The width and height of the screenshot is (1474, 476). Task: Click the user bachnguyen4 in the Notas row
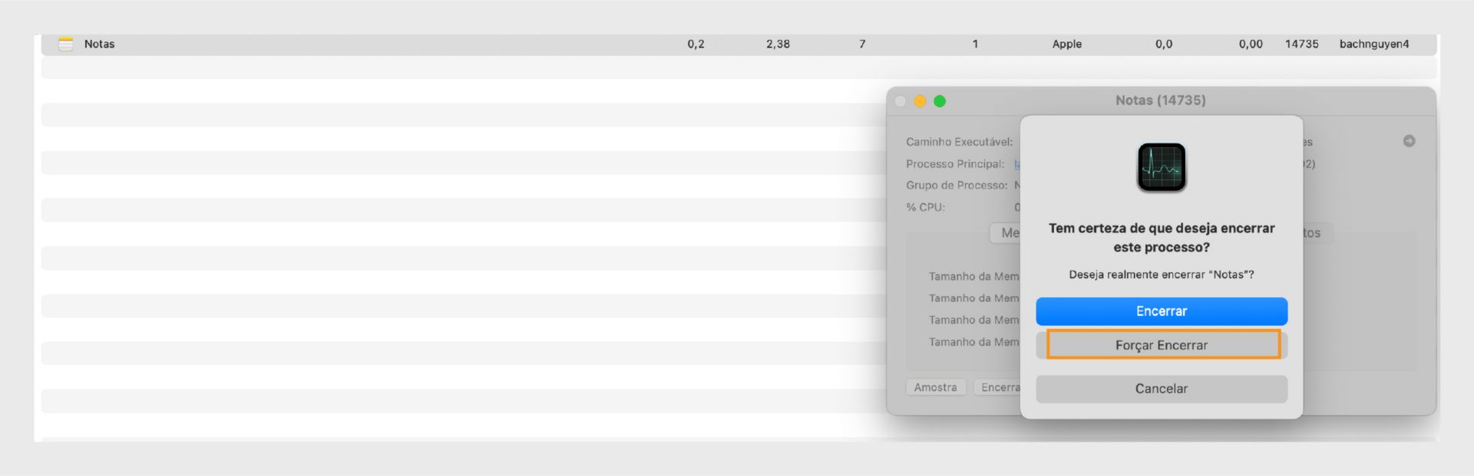click(x=1374, y=44)
